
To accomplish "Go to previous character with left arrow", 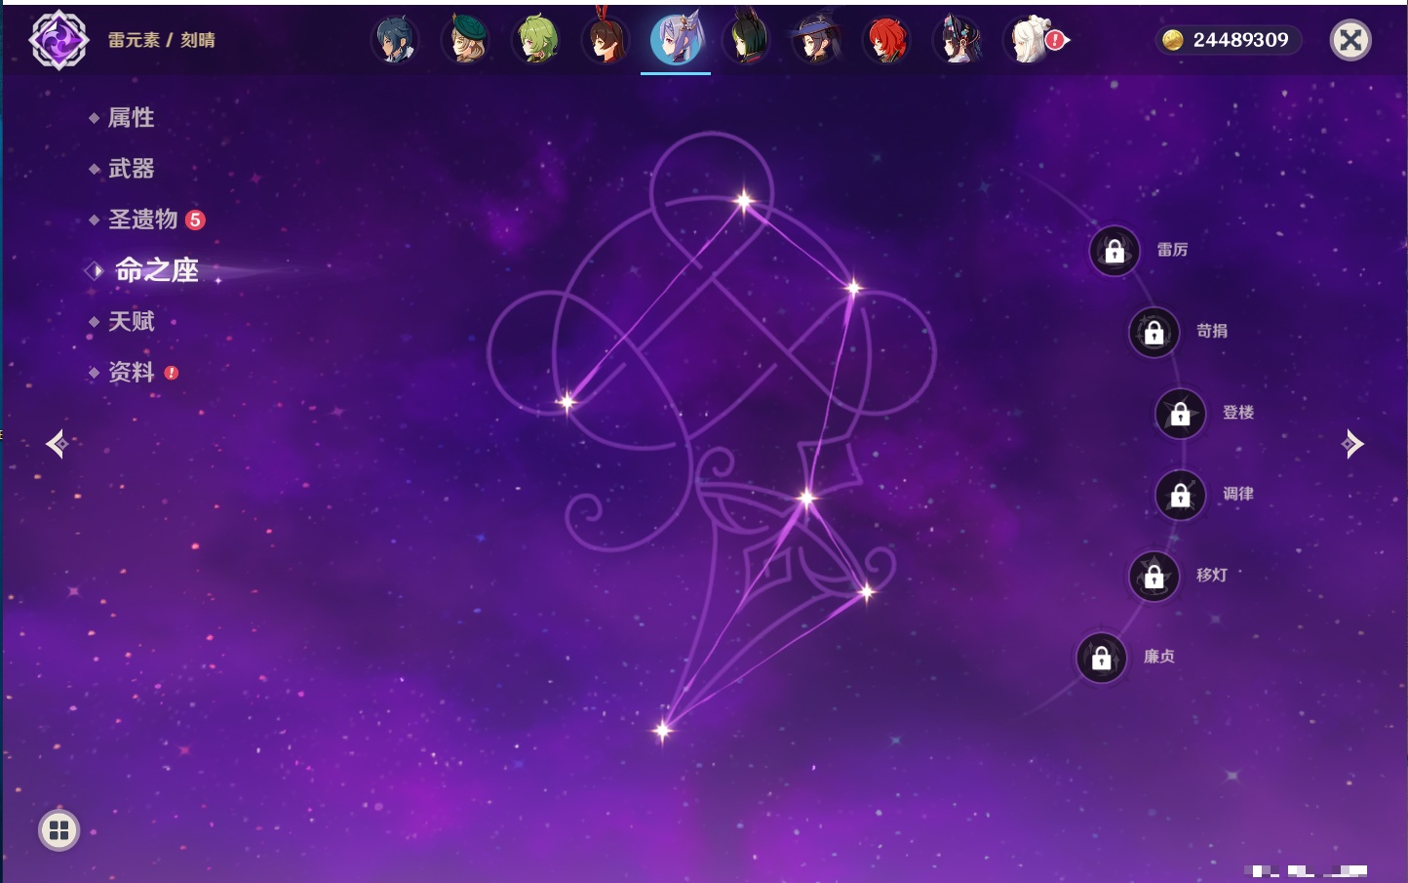I will (57, 444).
